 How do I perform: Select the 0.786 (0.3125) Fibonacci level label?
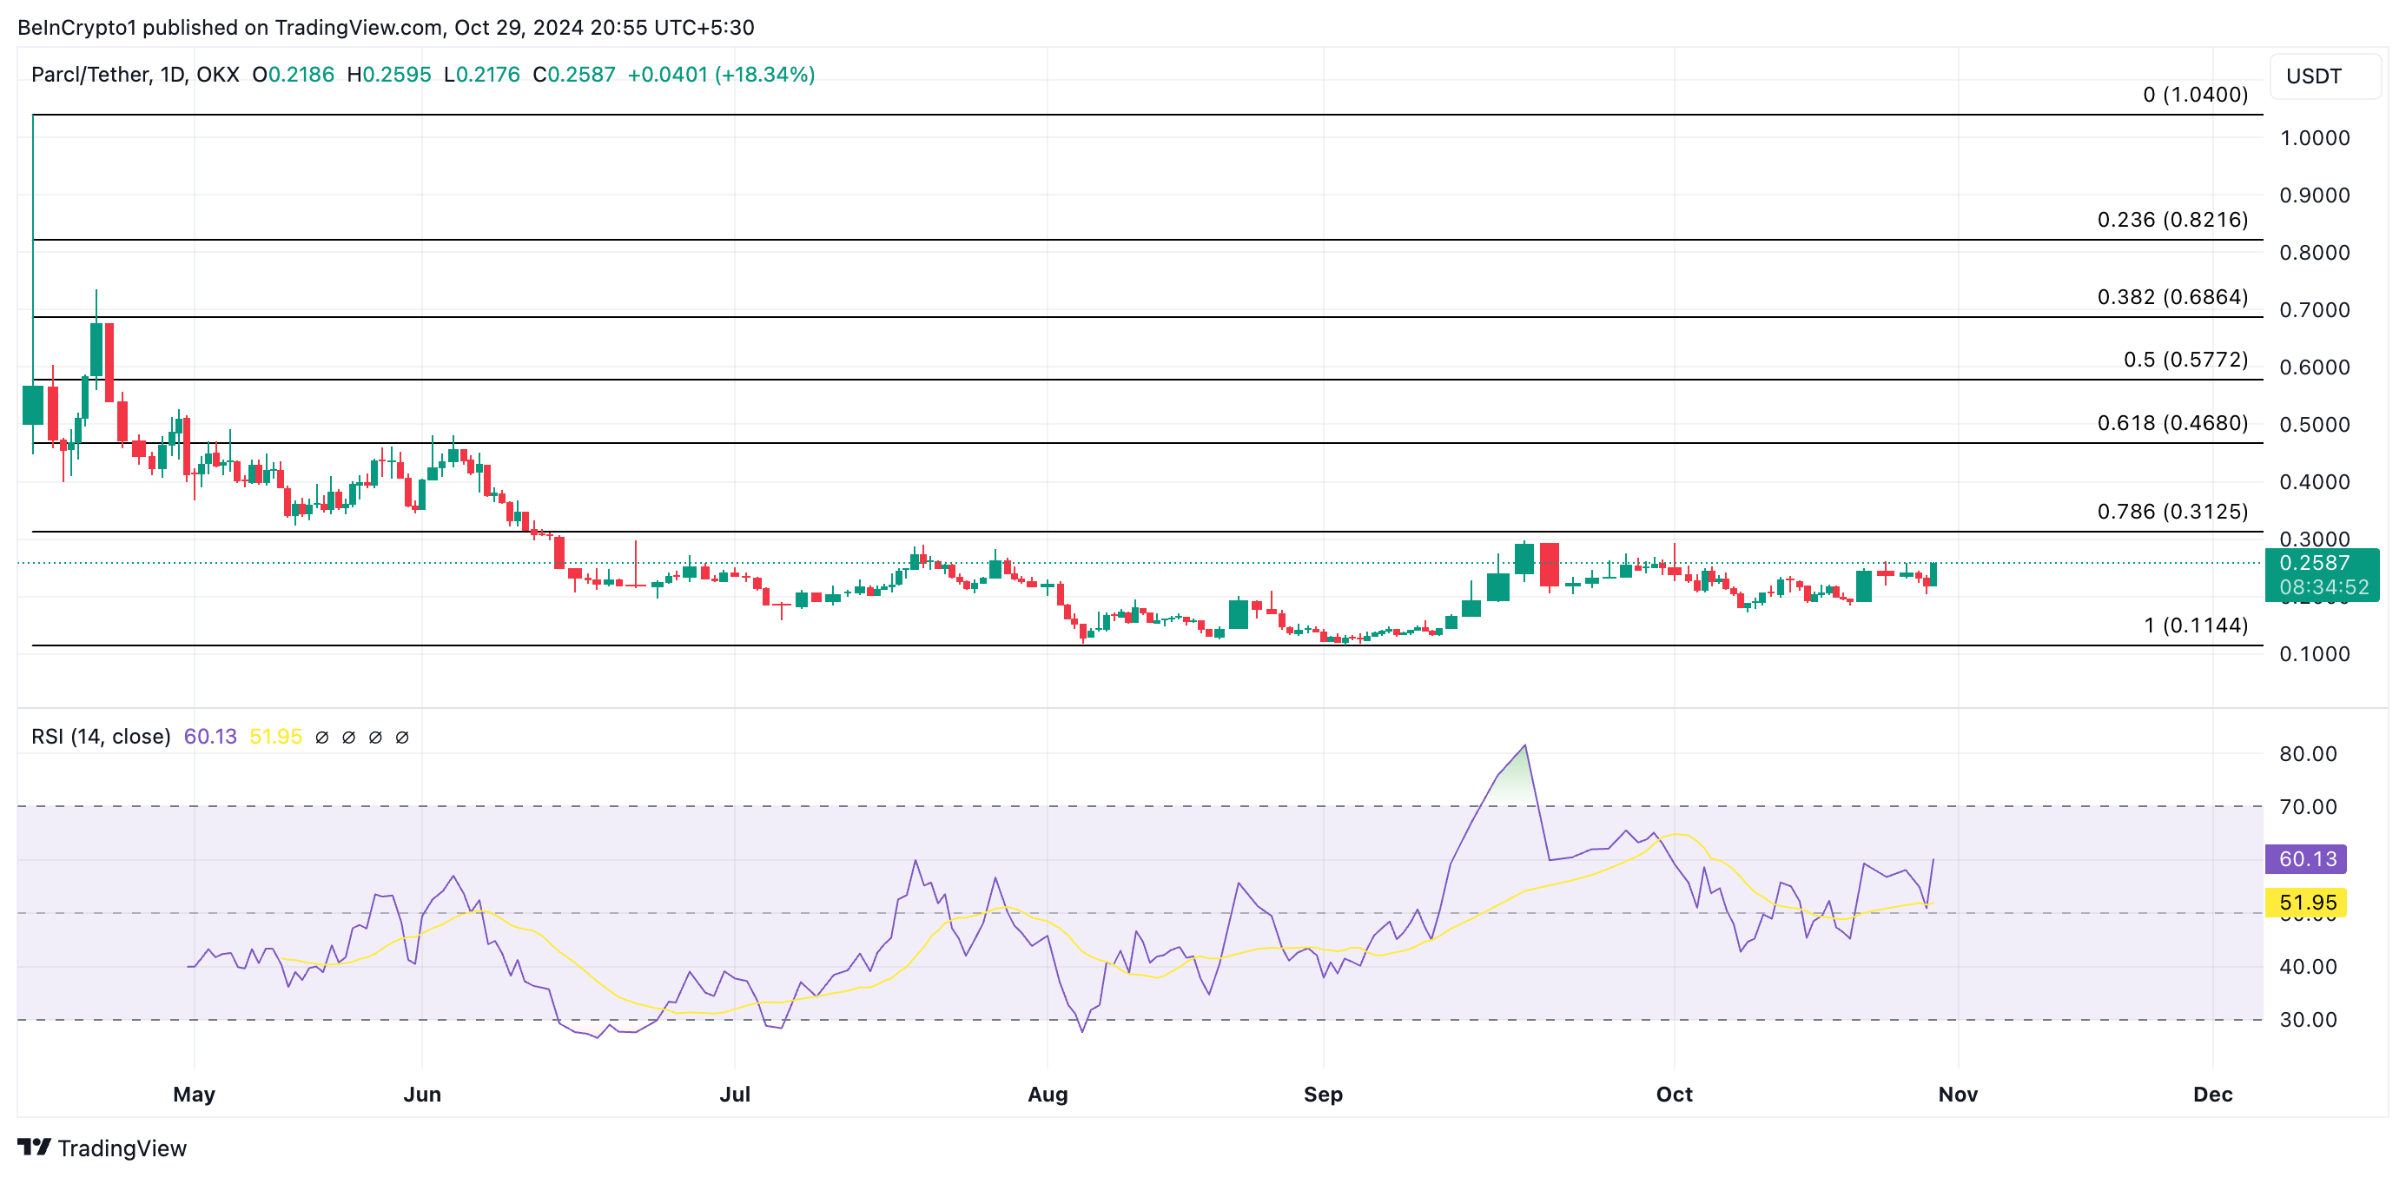[x=2171, y=511]
